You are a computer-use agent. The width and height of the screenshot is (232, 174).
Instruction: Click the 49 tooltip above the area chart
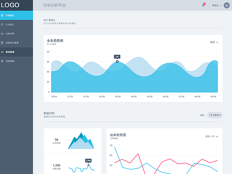click(x=117, y=57)
